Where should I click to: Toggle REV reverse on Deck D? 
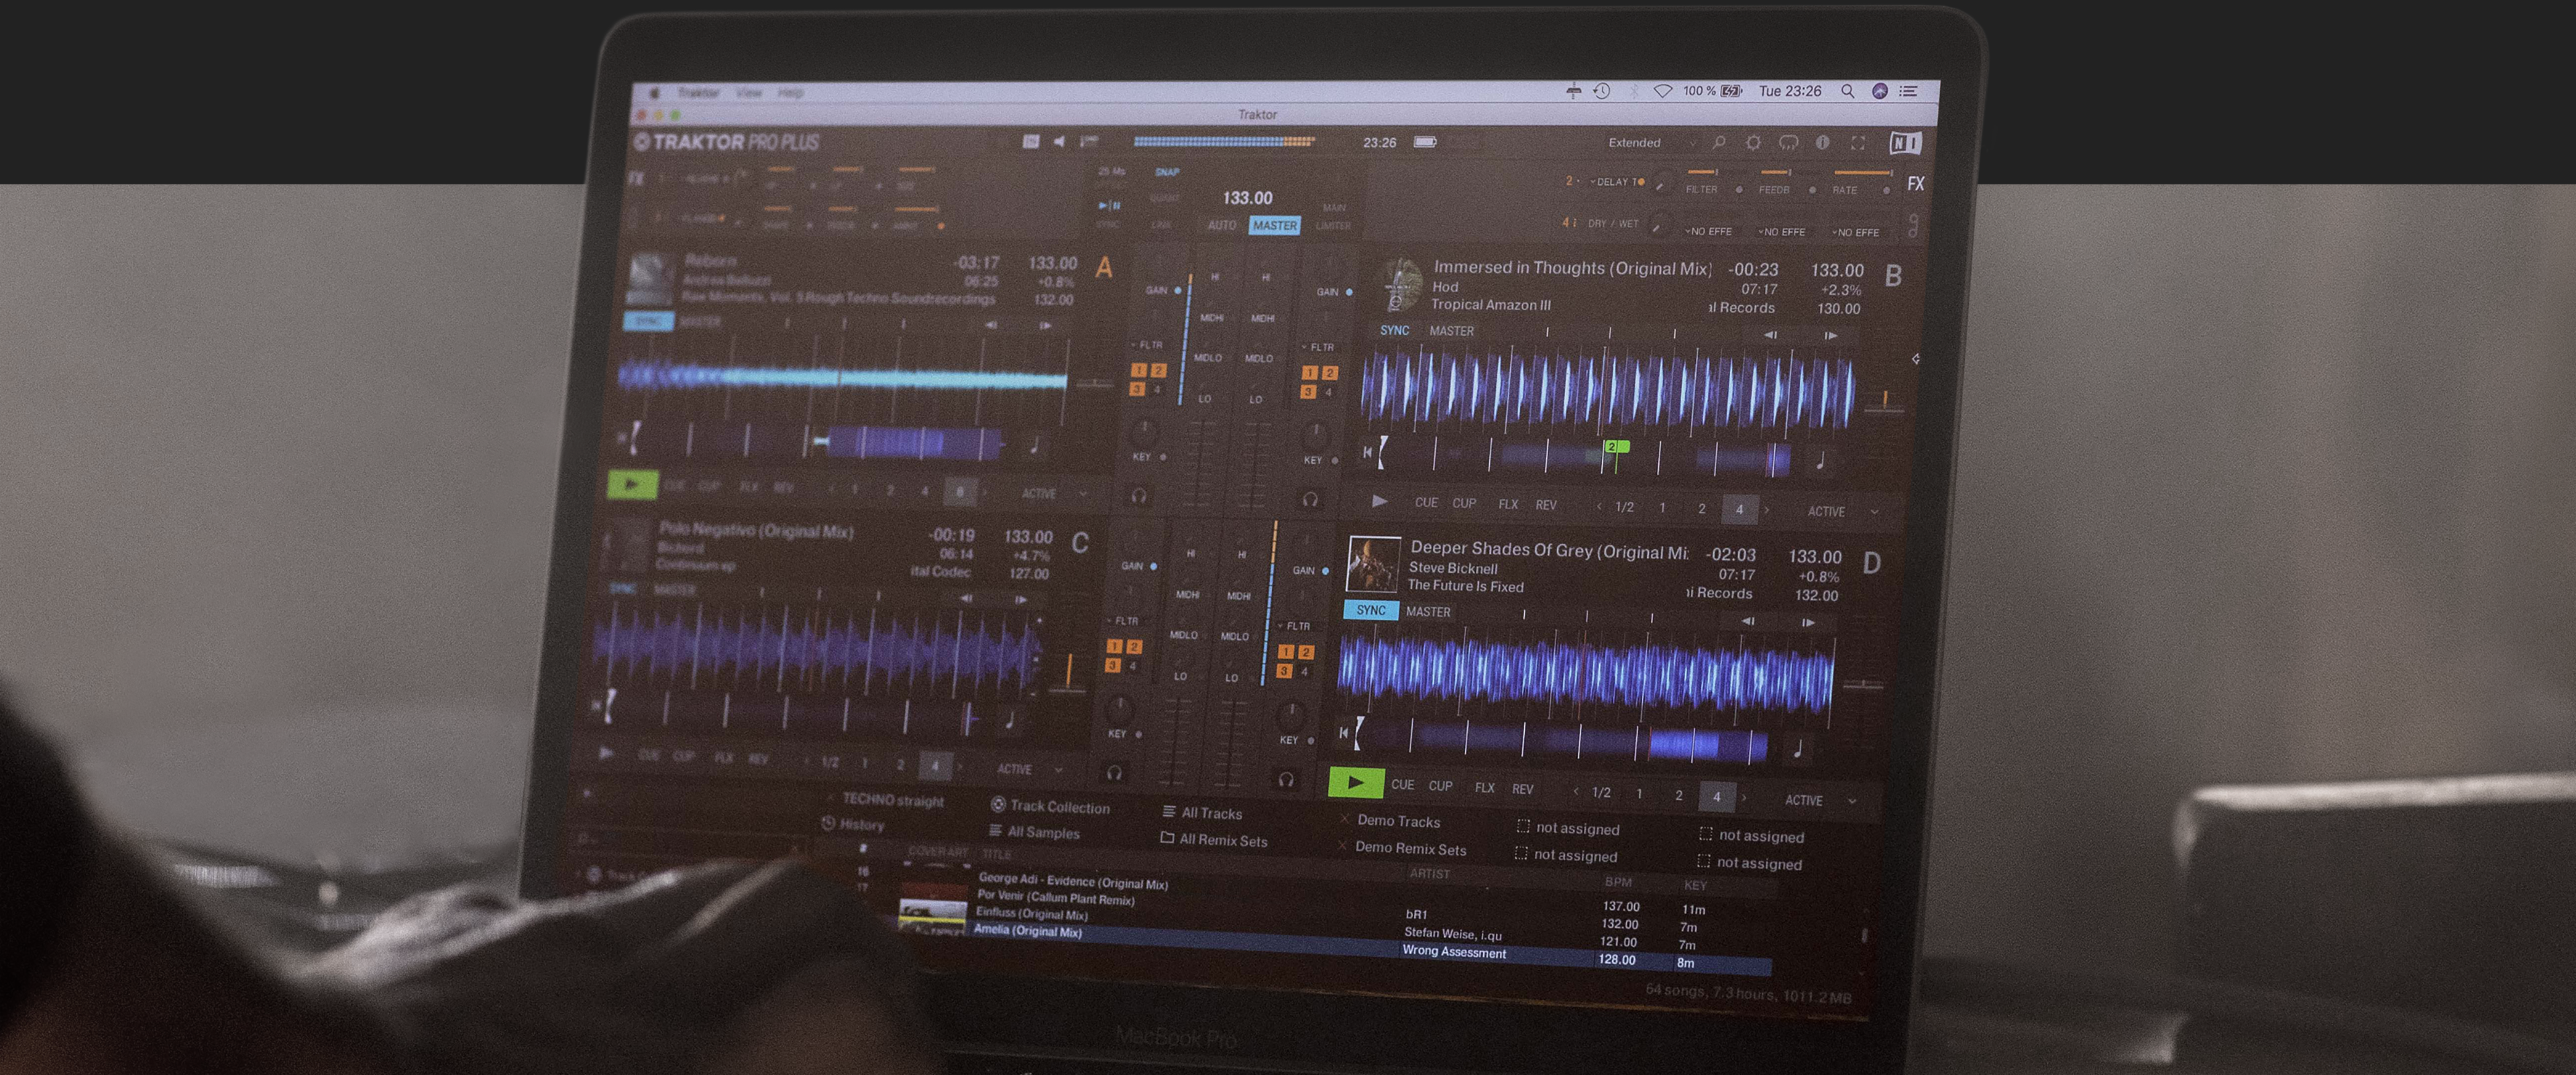(1522, 789)
